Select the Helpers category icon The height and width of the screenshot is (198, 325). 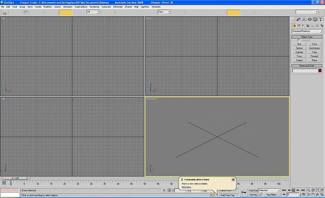point(312,26)
